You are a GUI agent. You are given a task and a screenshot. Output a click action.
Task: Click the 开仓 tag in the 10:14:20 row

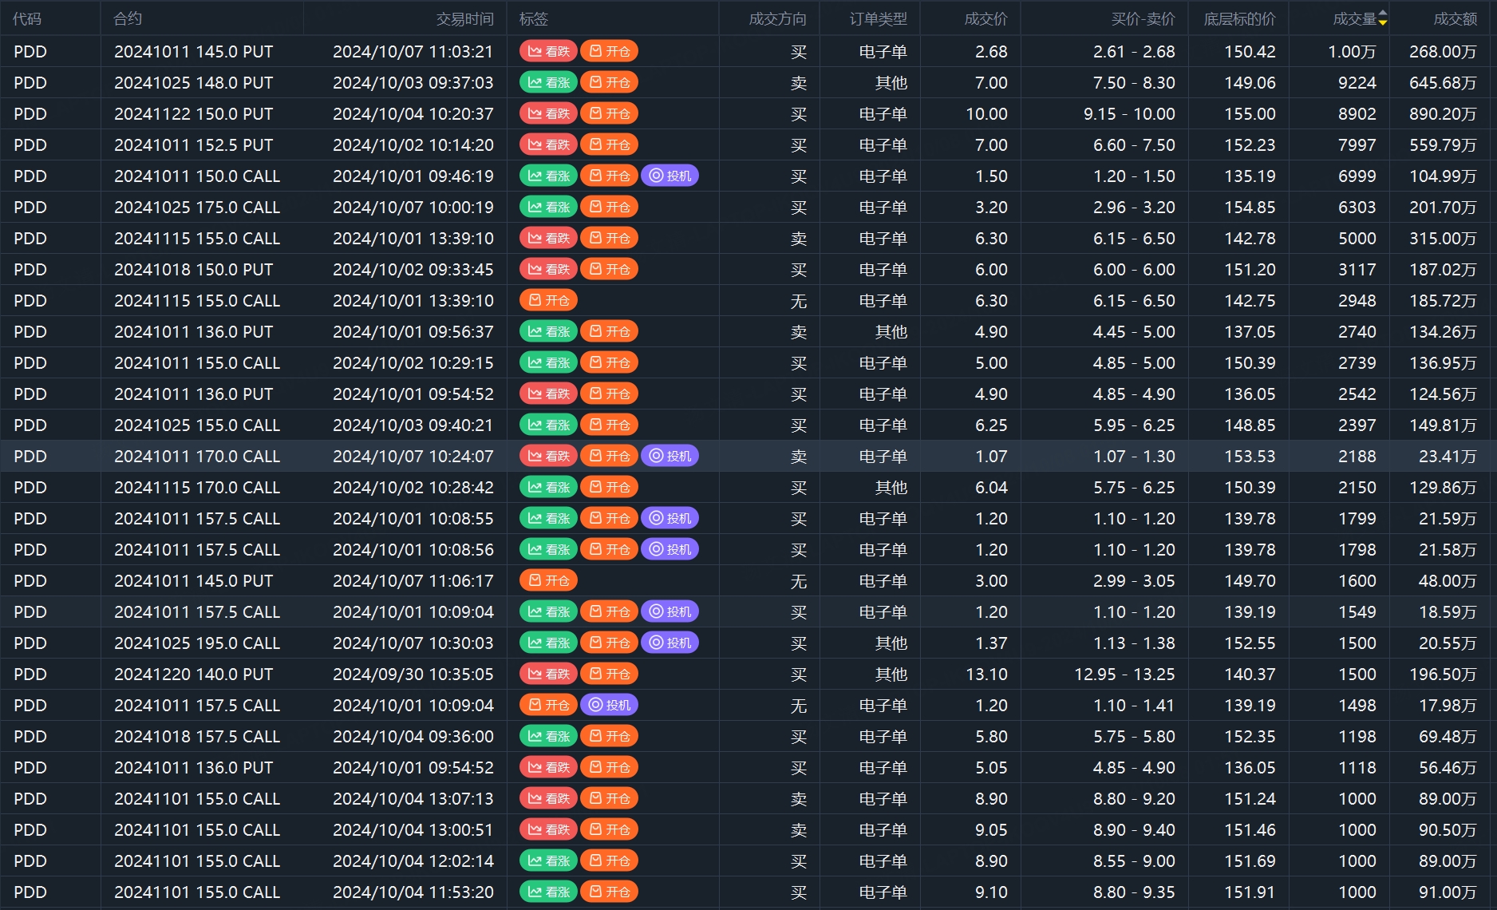[x=610, y=144]
